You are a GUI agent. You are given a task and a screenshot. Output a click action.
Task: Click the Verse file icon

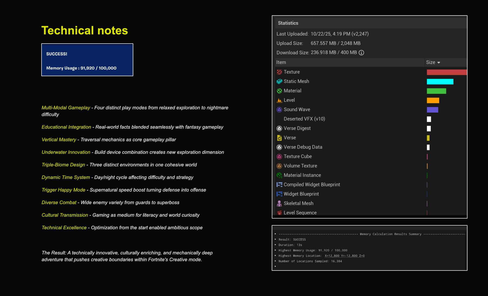coord(279,138)
